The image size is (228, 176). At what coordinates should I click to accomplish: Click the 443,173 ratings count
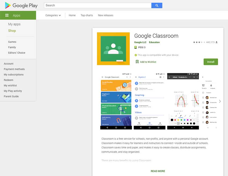tap(210, 42)
